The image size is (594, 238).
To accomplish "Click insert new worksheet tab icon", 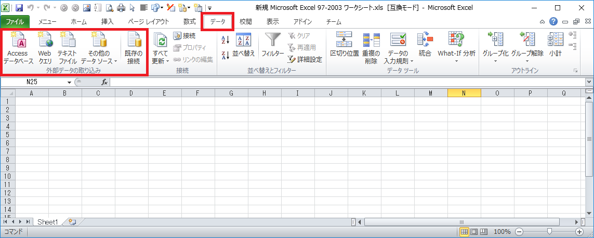I will (72, 222).
